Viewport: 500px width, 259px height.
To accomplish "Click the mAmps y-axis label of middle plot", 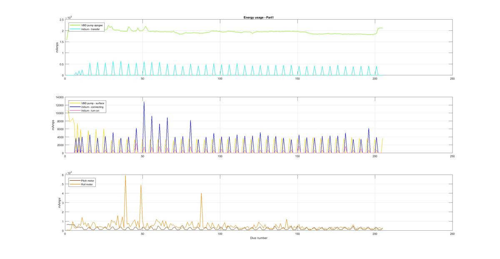I will click(x=53, y=125).
